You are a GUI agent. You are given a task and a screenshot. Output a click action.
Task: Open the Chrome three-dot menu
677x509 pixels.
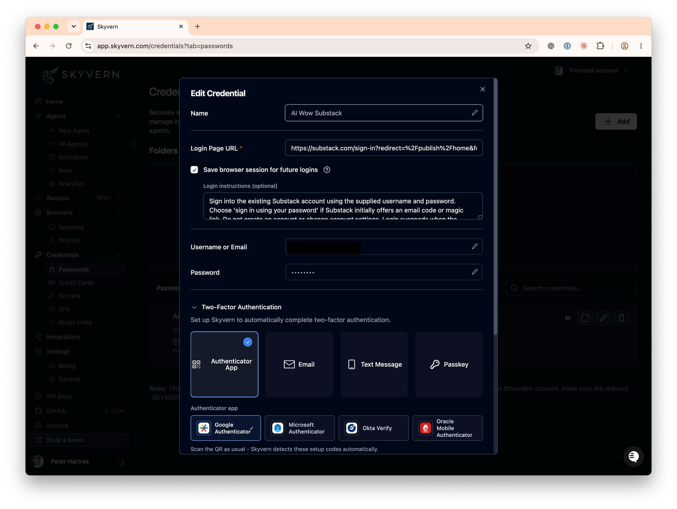coord(641,46)
